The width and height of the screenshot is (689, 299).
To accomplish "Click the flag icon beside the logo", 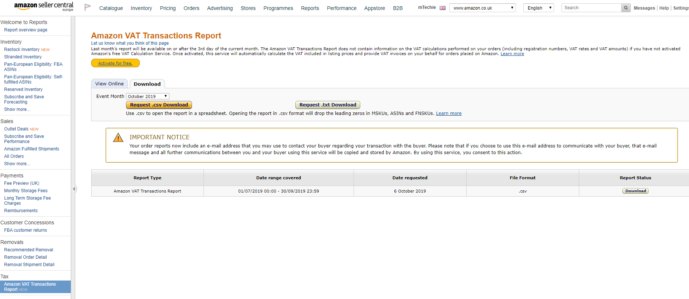I will [87, 7].
